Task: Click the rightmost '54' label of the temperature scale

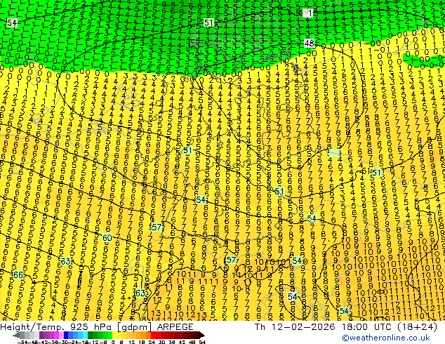Action: [x=201, y=343]
